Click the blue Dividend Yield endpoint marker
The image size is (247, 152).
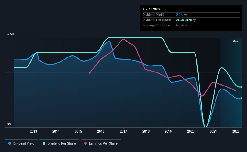coord(242,98)
